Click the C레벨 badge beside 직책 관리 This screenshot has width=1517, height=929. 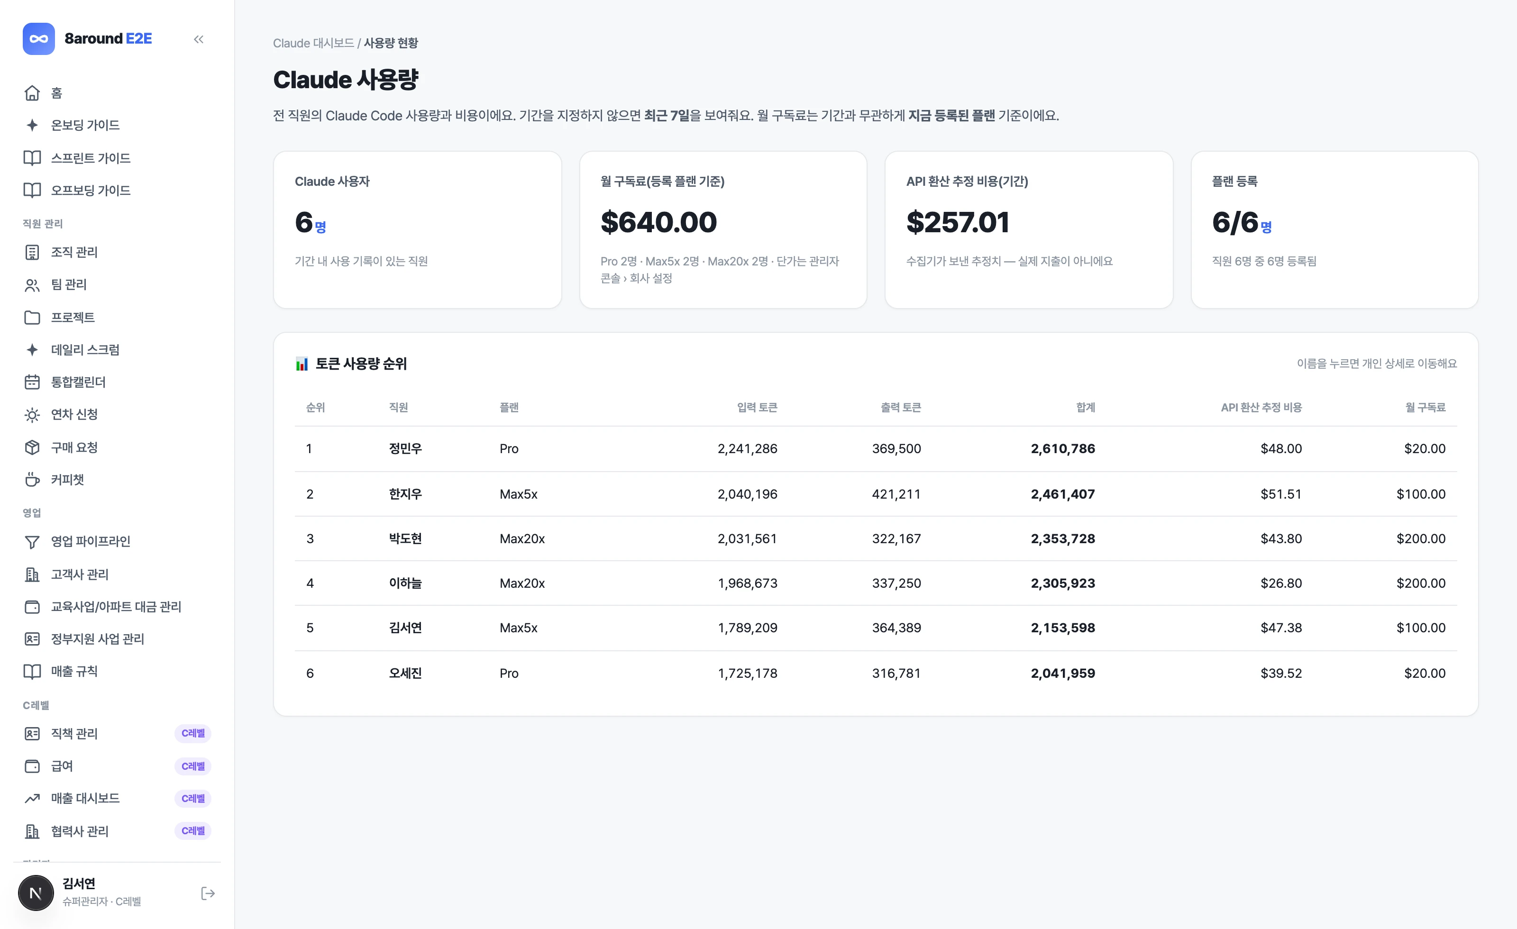coord(192,734)
